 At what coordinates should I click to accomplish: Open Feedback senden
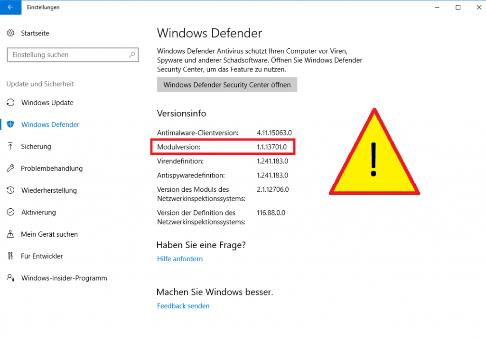(x=183, y=306)
